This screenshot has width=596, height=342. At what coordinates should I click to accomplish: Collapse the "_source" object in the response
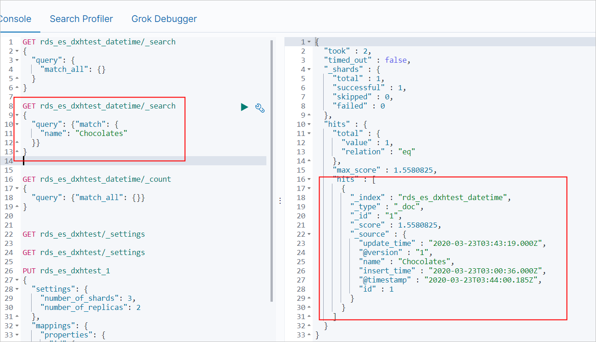point(309,234)
